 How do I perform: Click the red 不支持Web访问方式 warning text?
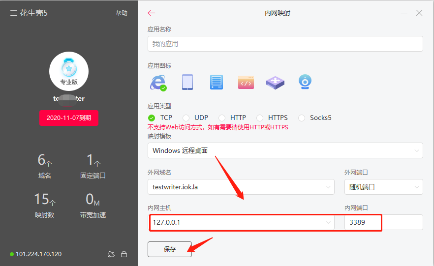pyautogui.click(x=218, y=127)
